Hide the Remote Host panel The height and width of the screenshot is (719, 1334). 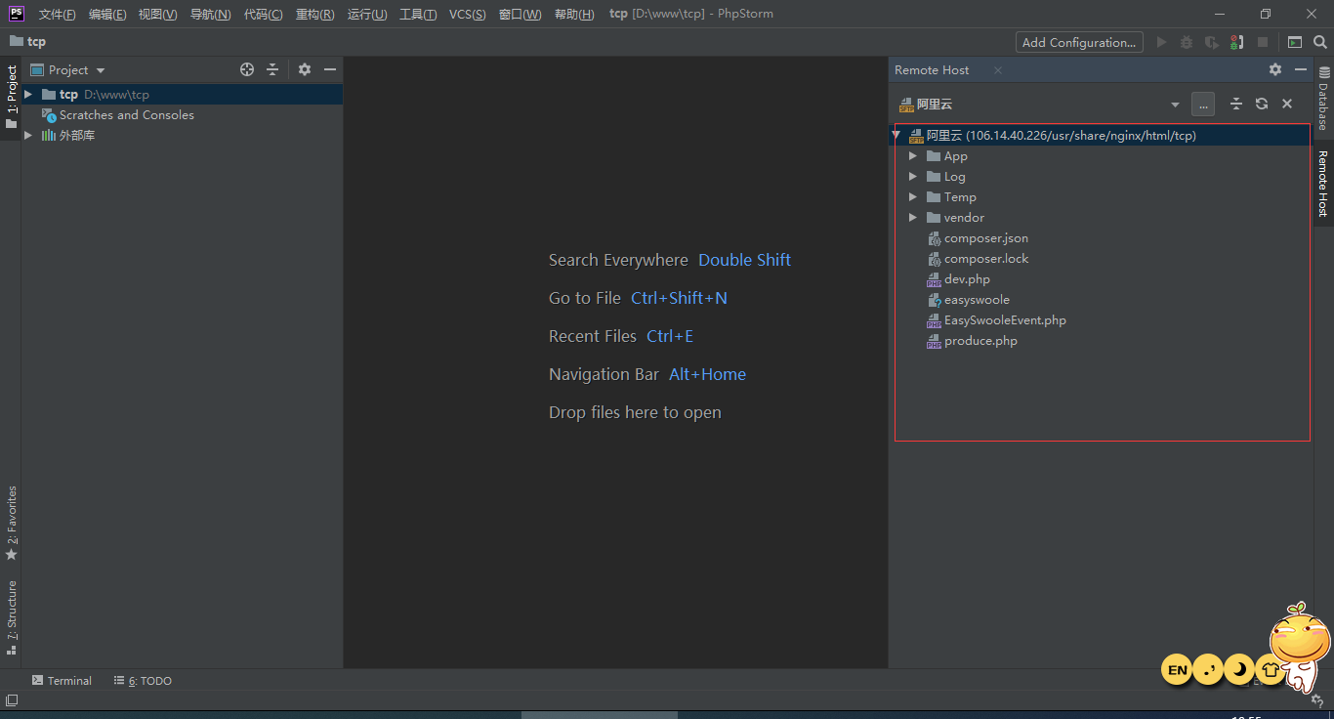point(1301,69)
